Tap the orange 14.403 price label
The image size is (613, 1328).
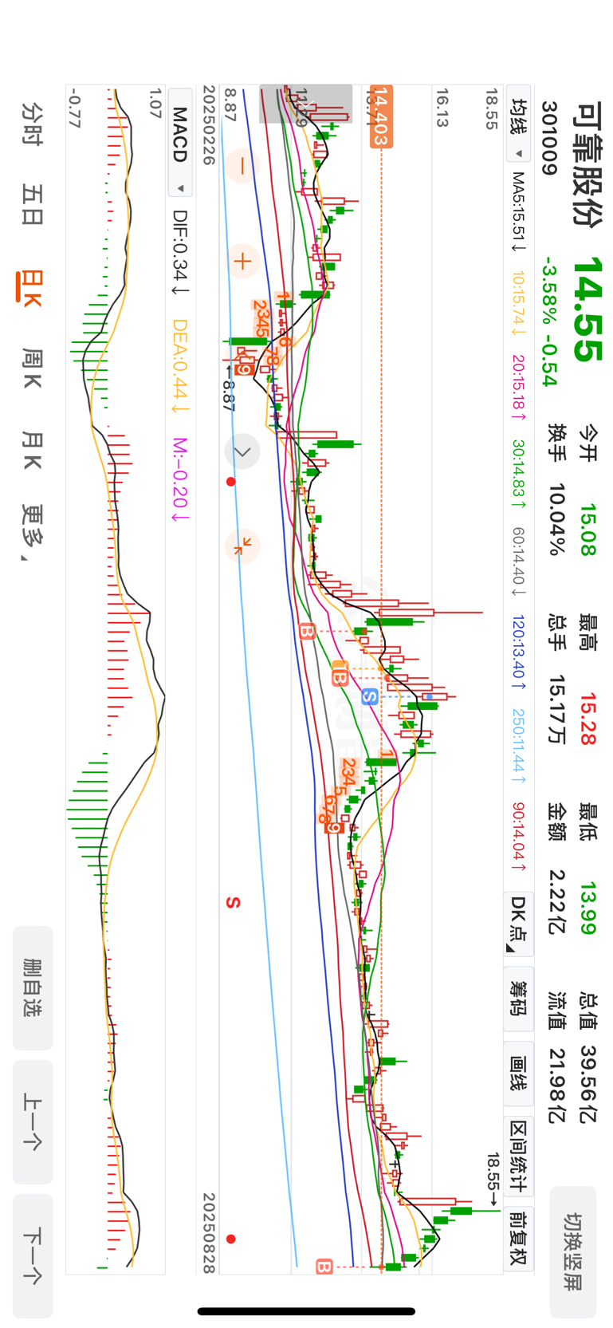(x=381, y=116)
